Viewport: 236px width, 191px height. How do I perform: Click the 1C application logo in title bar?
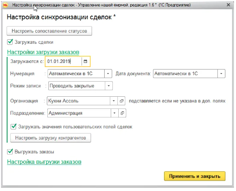pyautogui.click(x=5, y=5)
